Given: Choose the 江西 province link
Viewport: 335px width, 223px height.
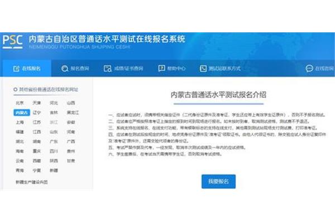Looking at the screenshot, I should (x=37, y=132).
